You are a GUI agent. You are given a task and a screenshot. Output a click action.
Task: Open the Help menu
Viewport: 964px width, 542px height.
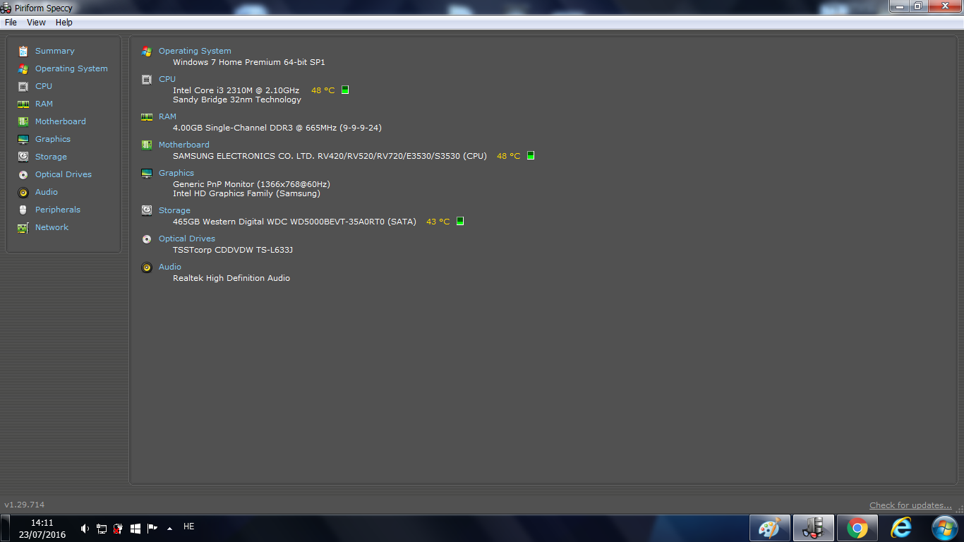point(64,23)
